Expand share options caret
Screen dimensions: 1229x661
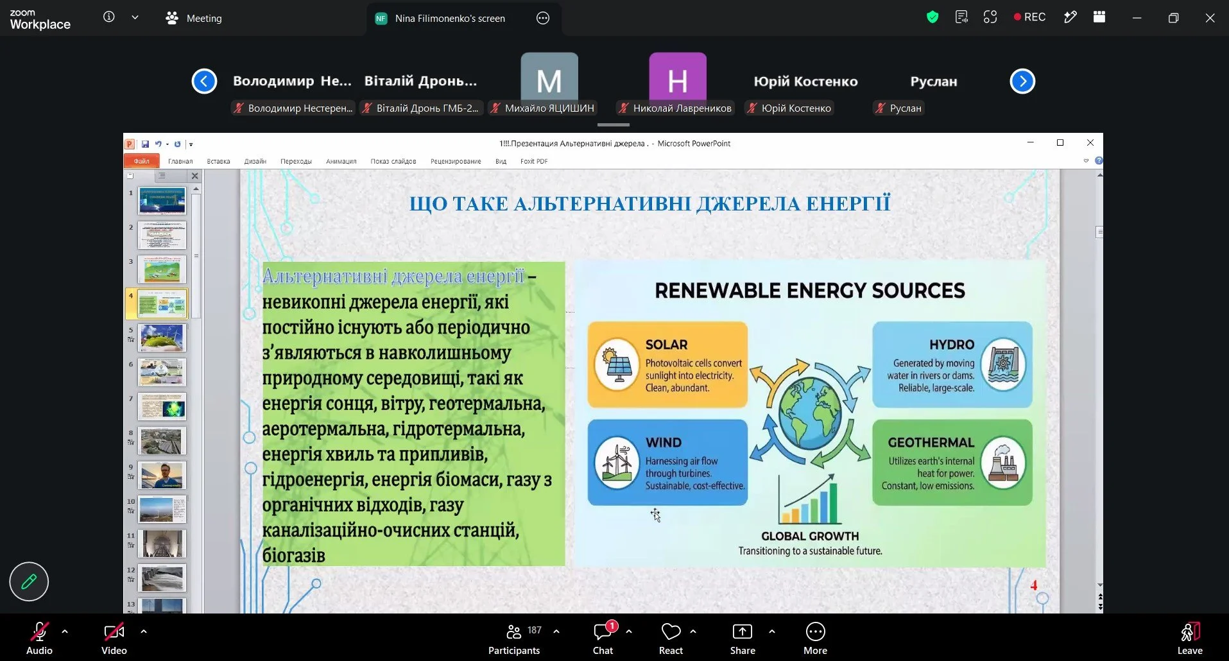point(772,631)
